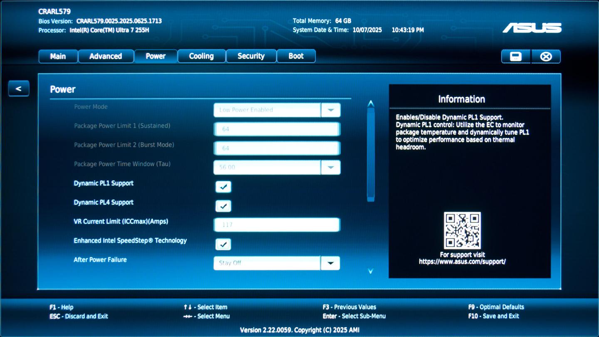
Task: Click the F1 - Help hint
Action: [61, 307]
